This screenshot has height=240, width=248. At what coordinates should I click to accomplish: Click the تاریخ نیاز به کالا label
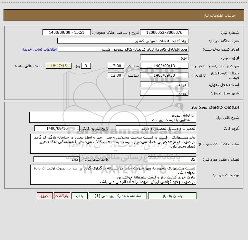point(96,129)
